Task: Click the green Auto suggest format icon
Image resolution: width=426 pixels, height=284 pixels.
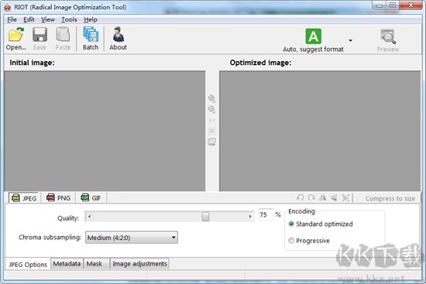Action: coord(313,36)
